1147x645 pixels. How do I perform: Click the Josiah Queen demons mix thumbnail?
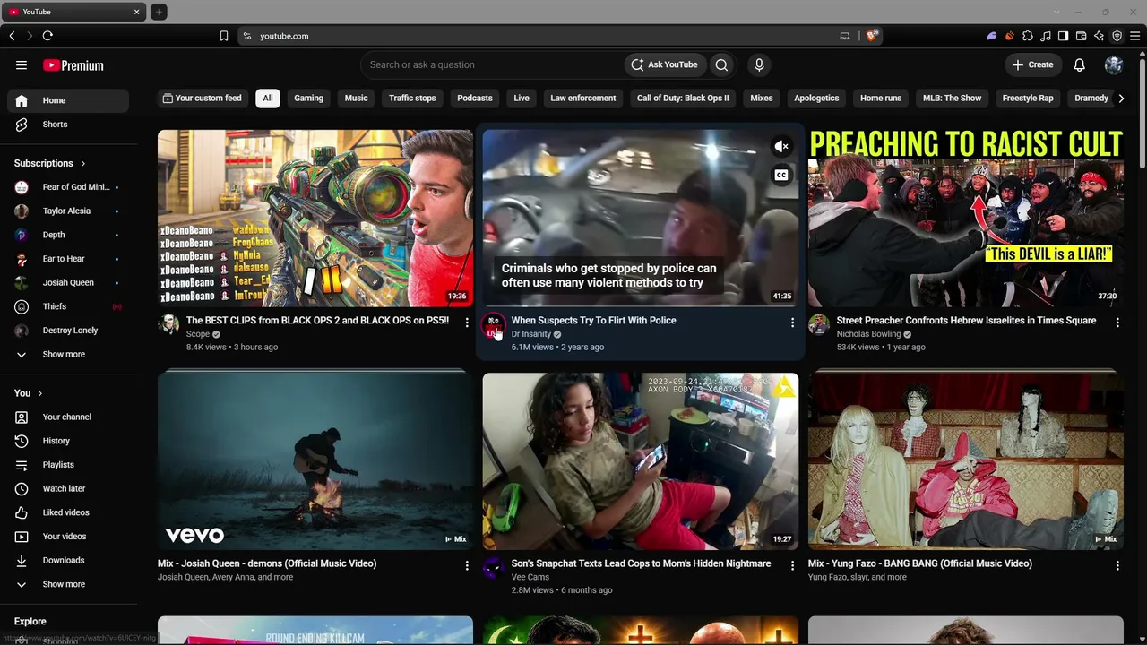pos(315,460)
